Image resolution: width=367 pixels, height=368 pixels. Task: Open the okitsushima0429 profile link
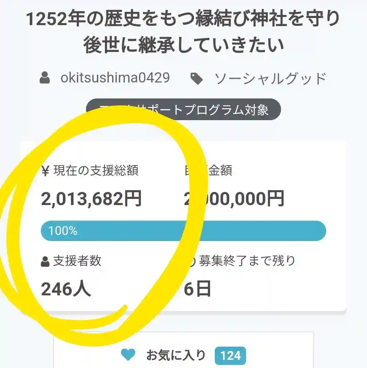[115, 78]
